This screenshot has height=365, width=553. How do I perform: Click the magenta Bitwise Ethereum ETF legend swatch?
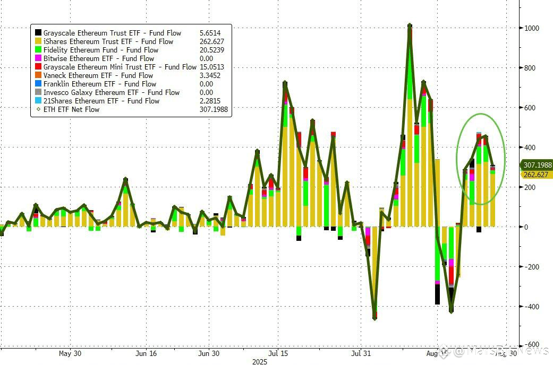click(x=38, y=58)
